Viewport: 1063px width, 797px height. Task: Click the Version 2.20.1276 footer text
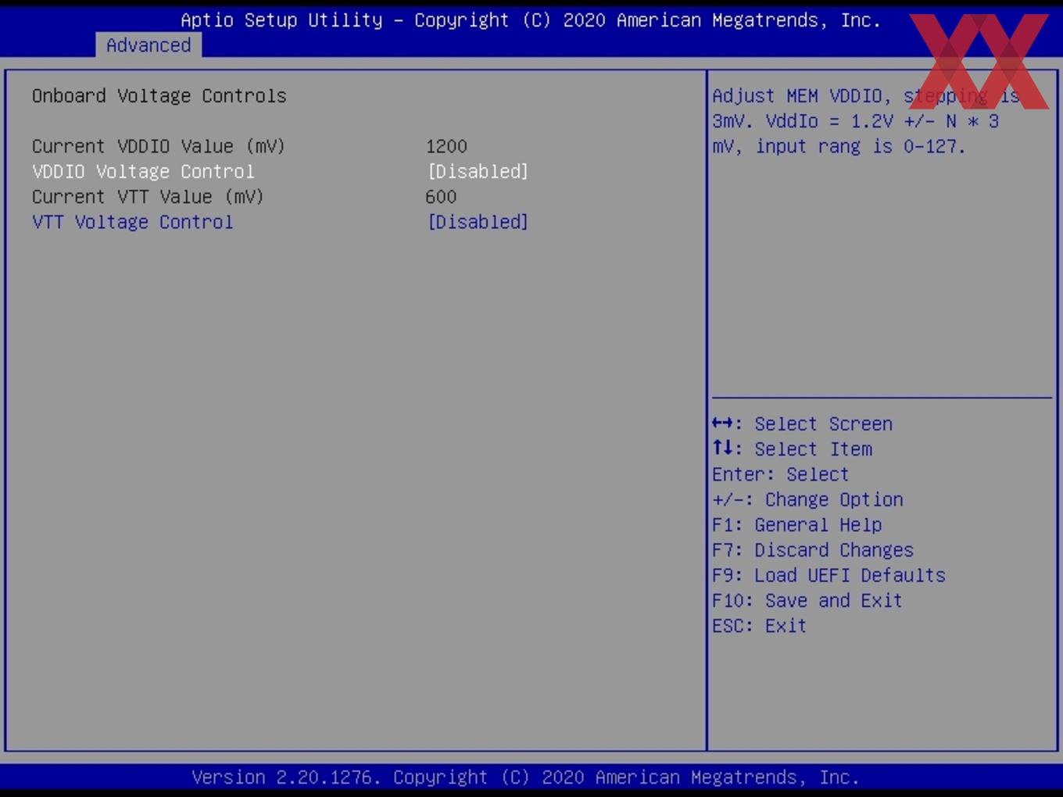point(525,777)
